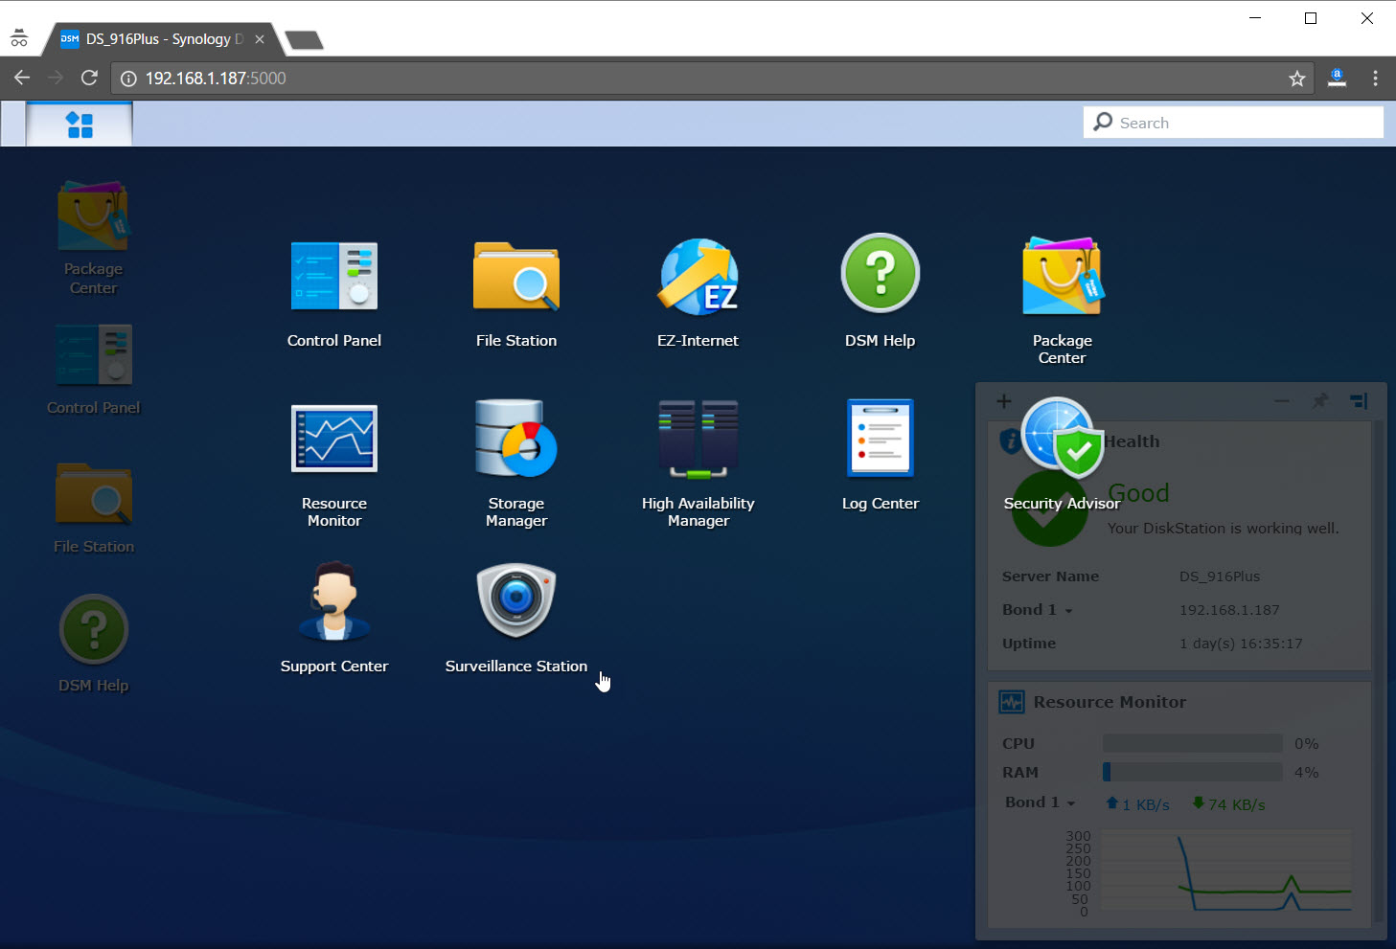
Task: Open Control Panel desktop shortcut
Action: tap(93, 370)
